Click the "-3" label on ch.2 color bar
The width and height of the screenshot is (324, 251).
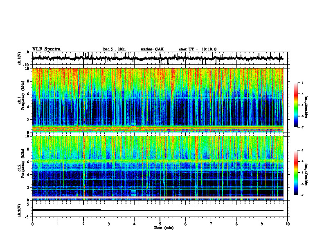301,151
